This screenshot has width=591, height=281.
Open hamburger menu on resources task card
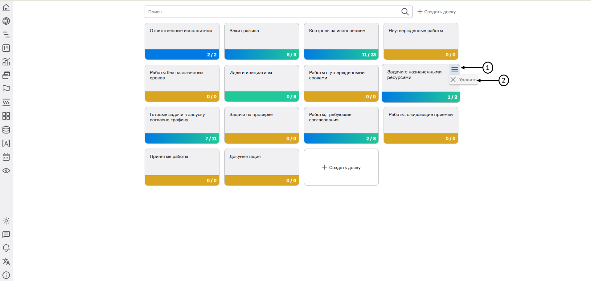coord(454,69)
